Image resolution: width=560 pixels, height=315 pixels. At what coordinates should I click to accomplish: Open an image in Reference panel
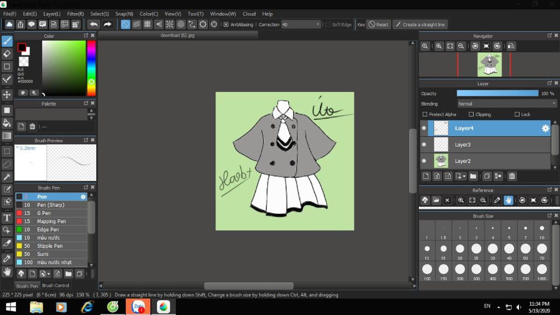point(436,200)
